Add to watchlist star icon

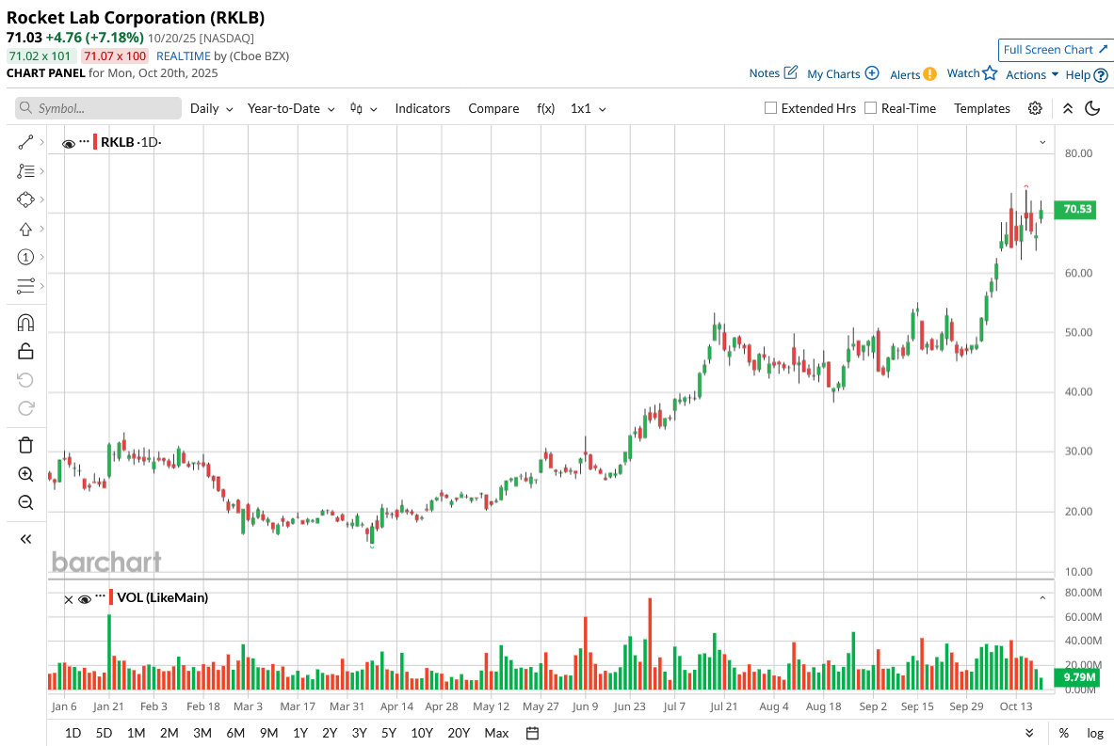[991, 72]
